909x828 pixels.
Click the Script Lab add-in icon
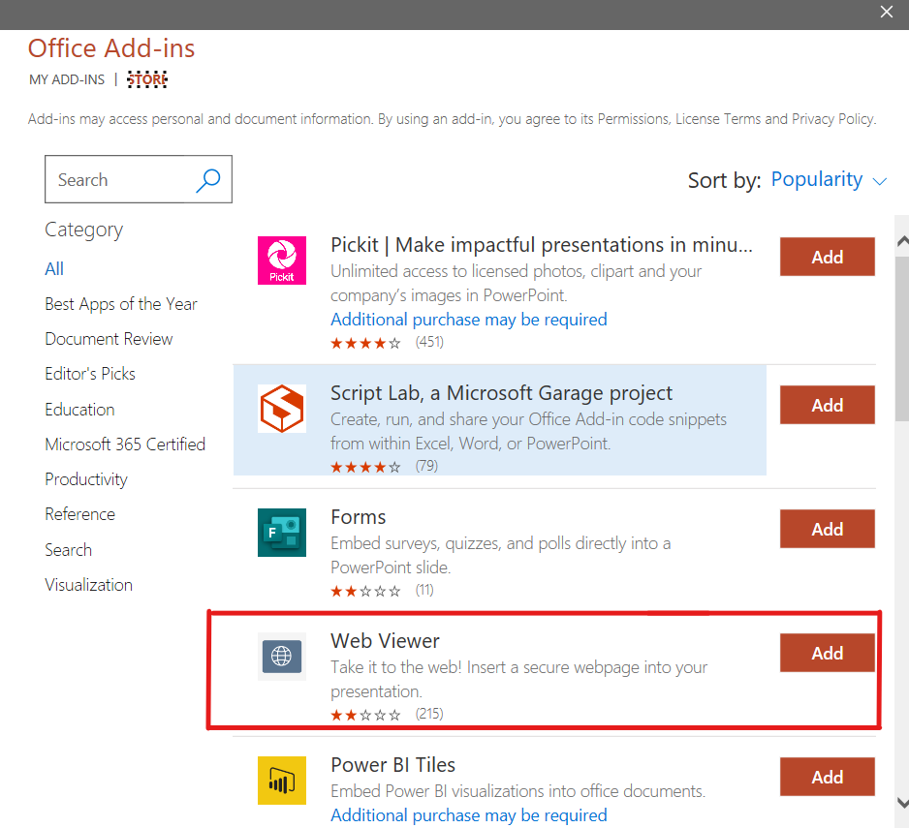282,409
